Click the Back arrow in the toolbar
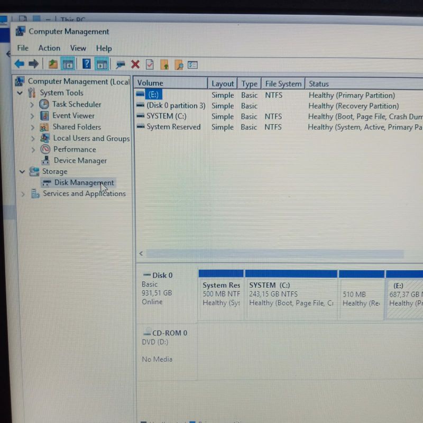 tap(20, 65)
